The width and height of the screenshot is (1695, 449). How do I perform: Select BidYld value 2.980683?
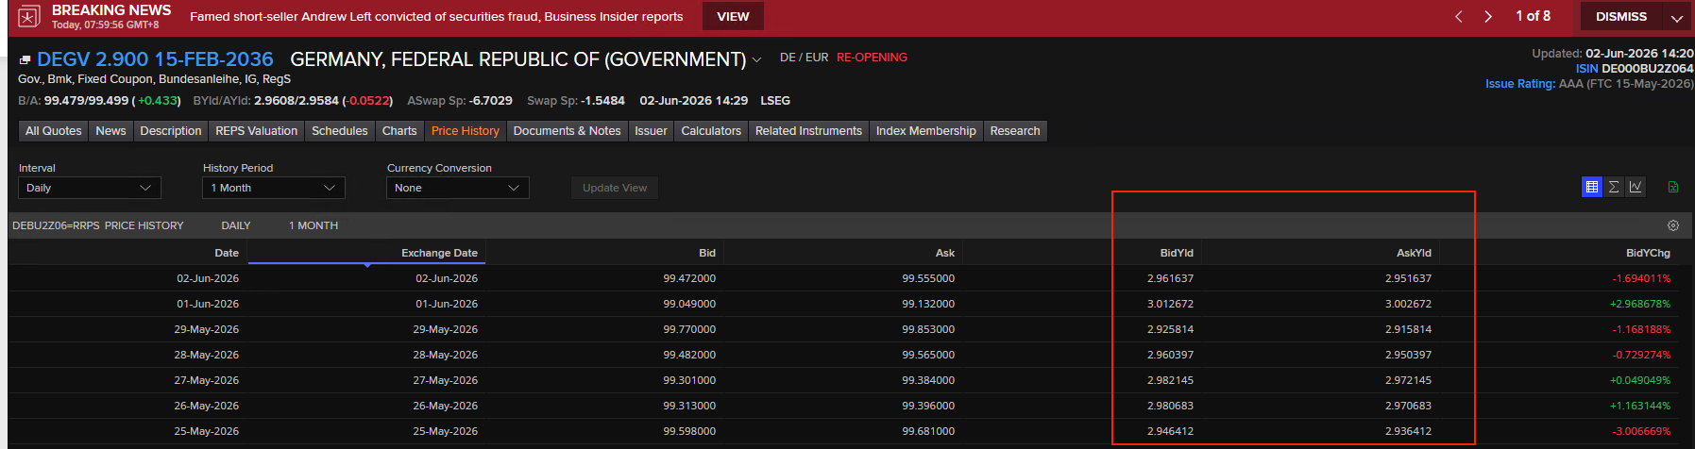pos(1170,406)
